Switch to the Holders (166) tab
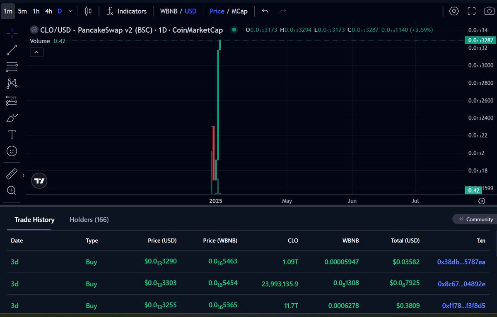This screenshot has height=317, width=497. click(x=89, y=219)
